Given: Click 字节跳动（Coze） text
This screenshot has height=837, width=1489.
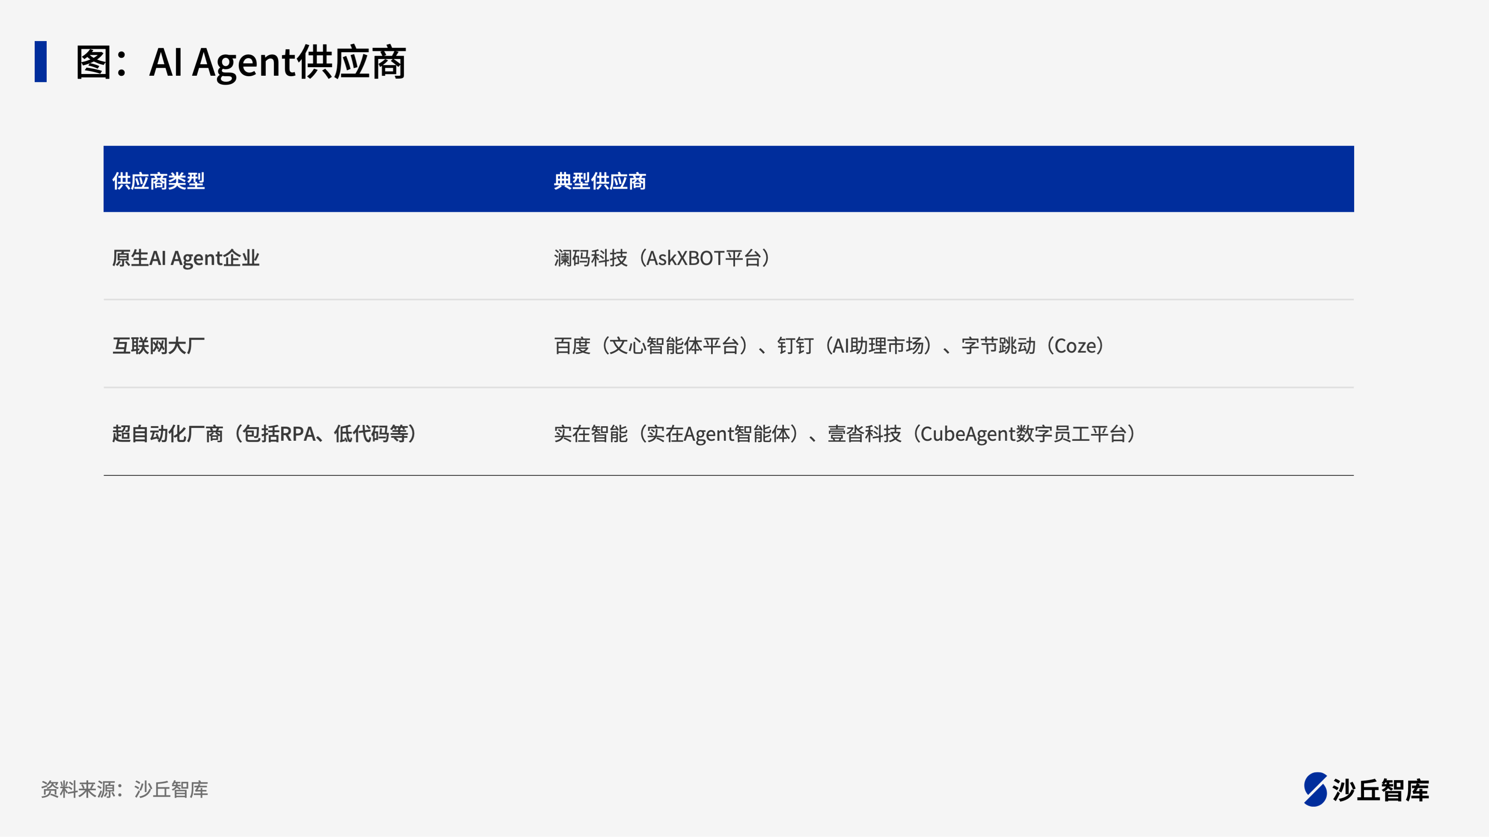Looking at the screenshot, I should tap(1033, 345).
